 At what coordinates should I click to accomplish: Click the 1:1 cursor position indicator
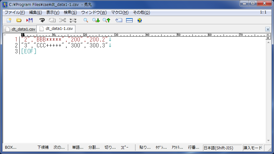(x=263, y=12)
